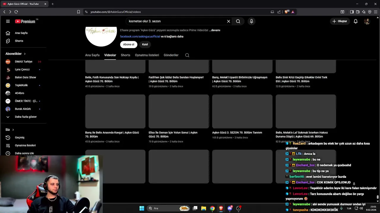The height and width of the screenshot is (213, 380).
Task: Open Brave Leo AI sparkle icon
Action: (364, 12)
